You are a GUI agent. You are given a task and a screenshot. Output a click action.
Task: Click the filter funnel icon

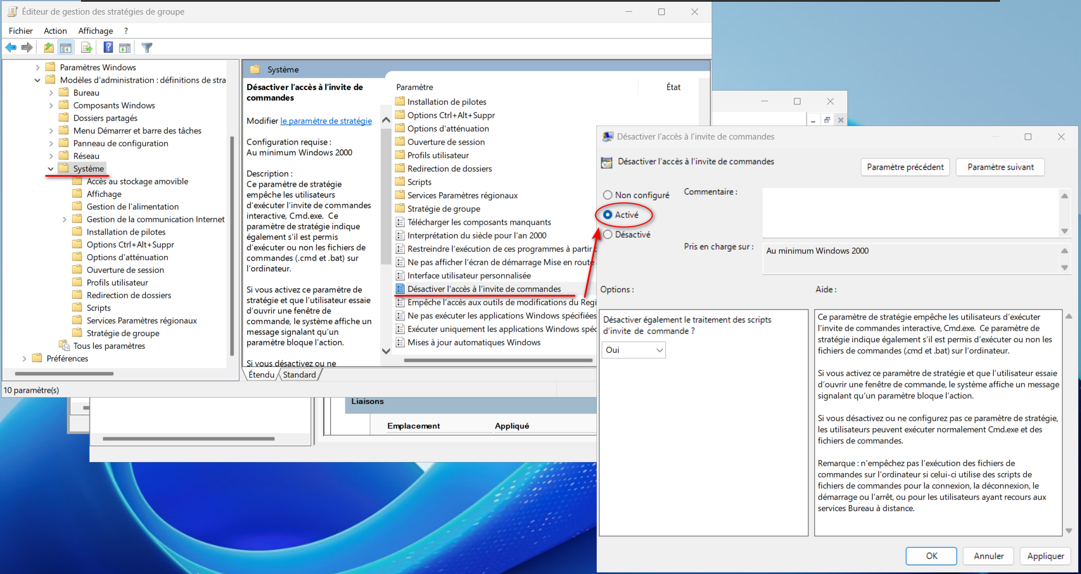[x=147, y=48]
